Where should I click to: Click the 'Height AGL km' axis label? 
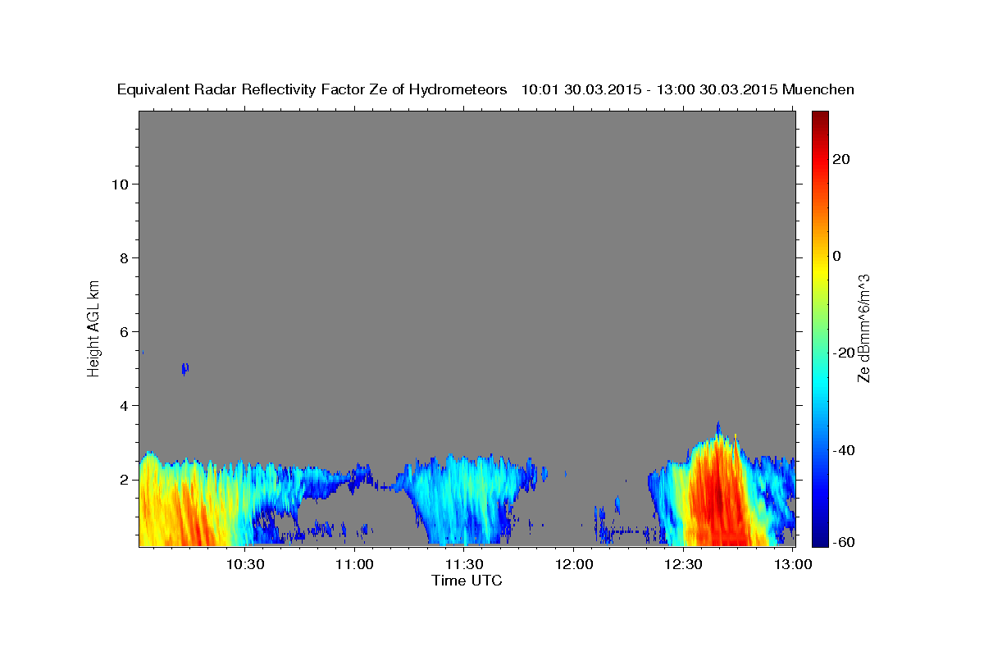[x=93, y=327]
